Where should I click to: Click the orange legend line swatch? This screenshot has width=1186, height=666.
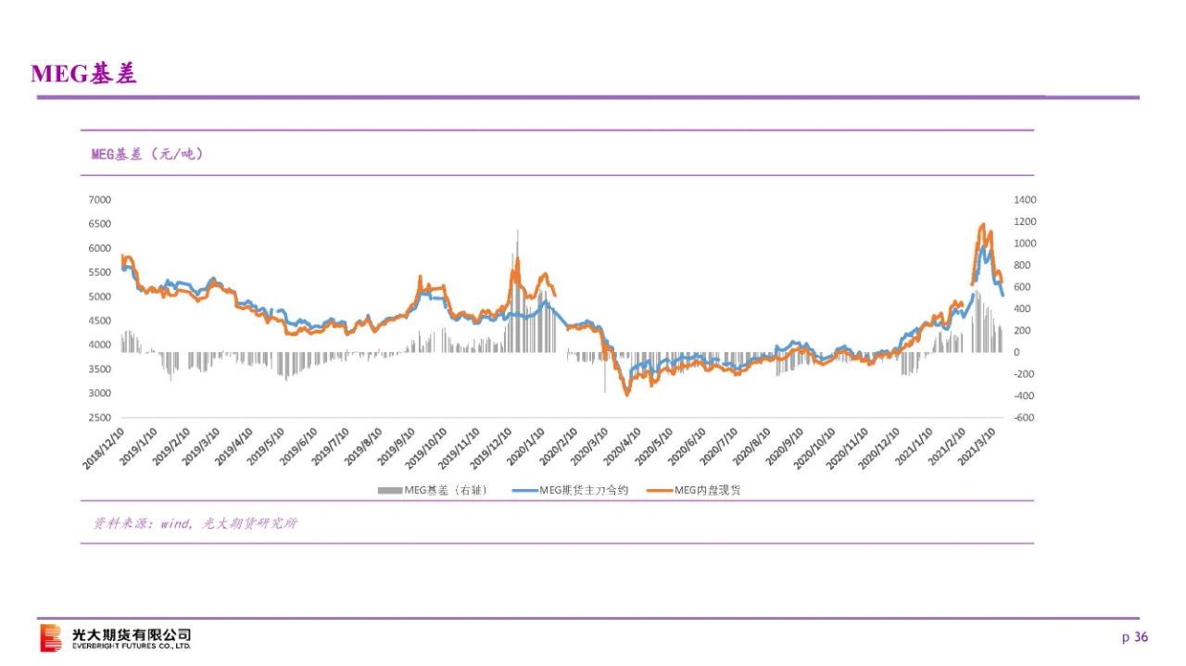tap(659, 490)
